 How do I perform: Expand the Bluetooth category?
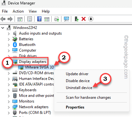click(x=9, y=45)
